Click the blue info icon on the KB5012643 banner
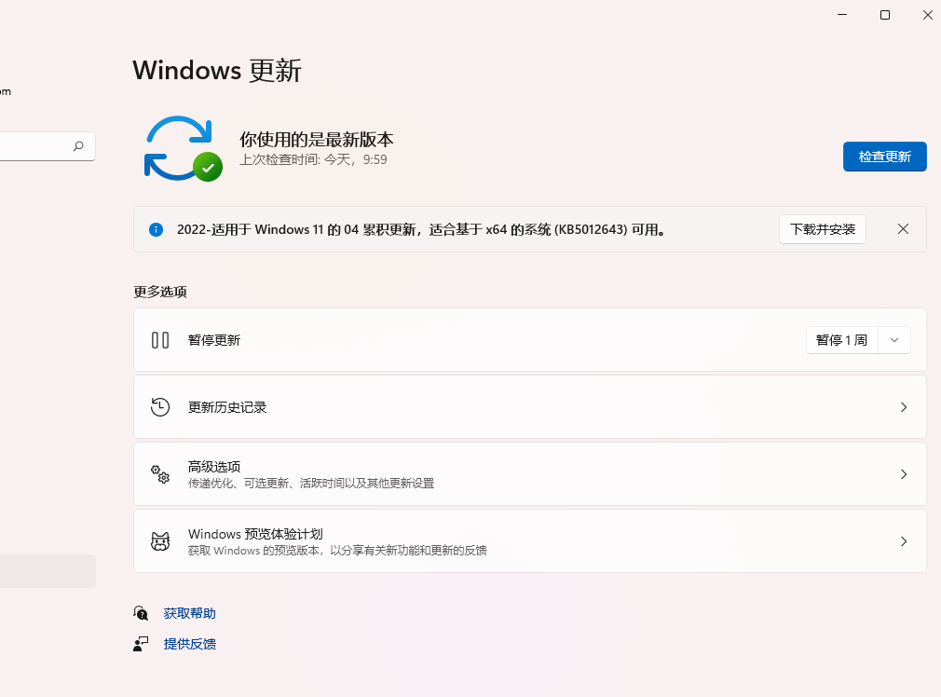The width and height of the screenshot is (941, 697). (x=156, y=228)
